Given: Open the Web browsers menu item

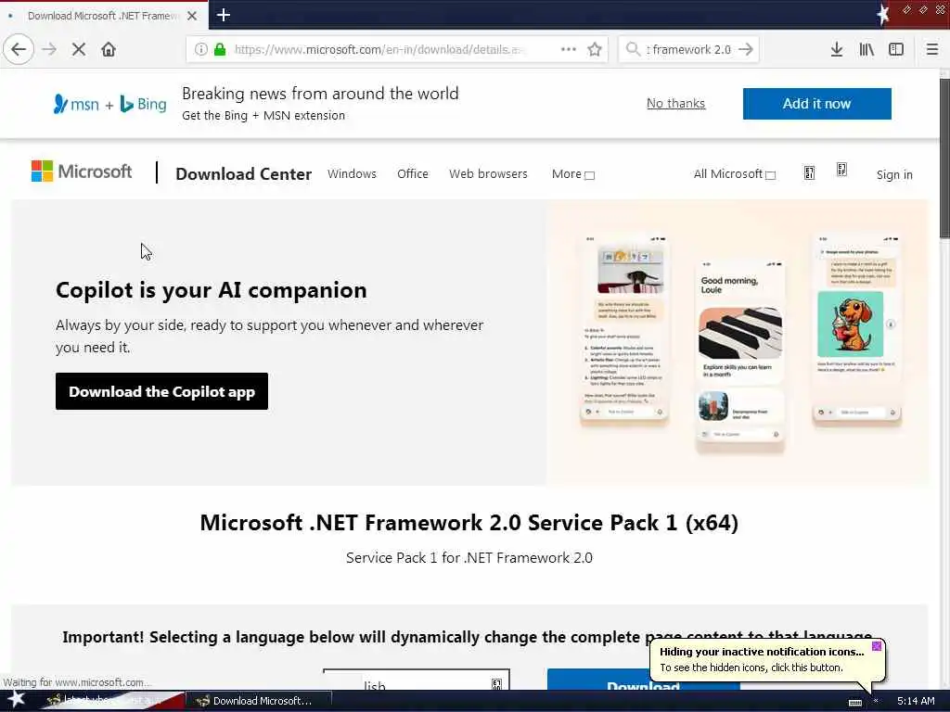Looking at the screenshot, I should (x=488, y=173).
